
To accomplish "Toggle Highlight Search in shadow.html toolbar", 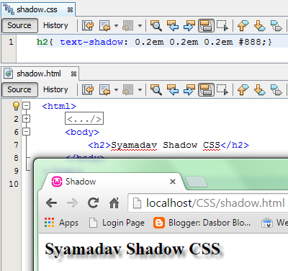I will 206,89.
